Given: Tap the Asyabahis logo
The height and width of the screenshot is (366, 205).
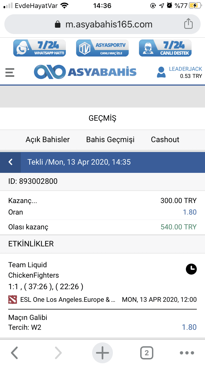Looking at the screenshot, I should (85, 72).
